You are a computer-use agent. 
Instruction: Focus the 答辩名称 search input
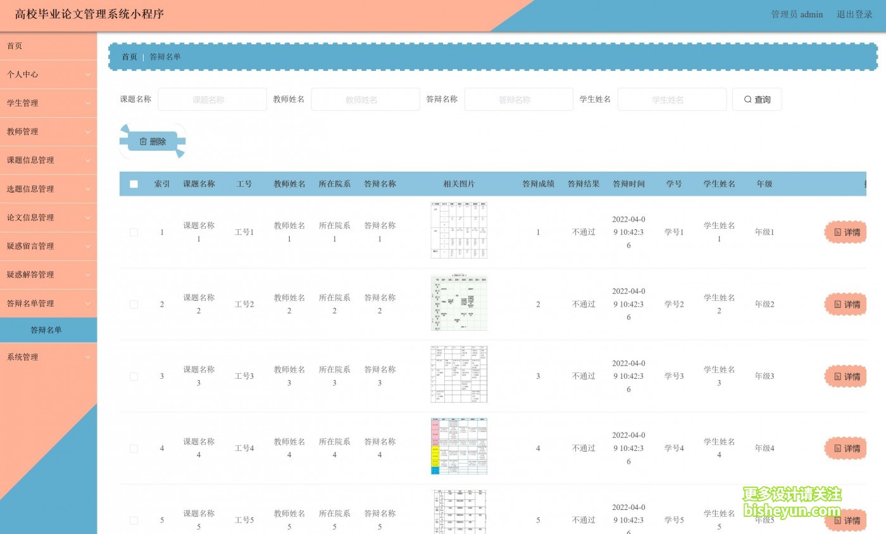click(518, 99)
